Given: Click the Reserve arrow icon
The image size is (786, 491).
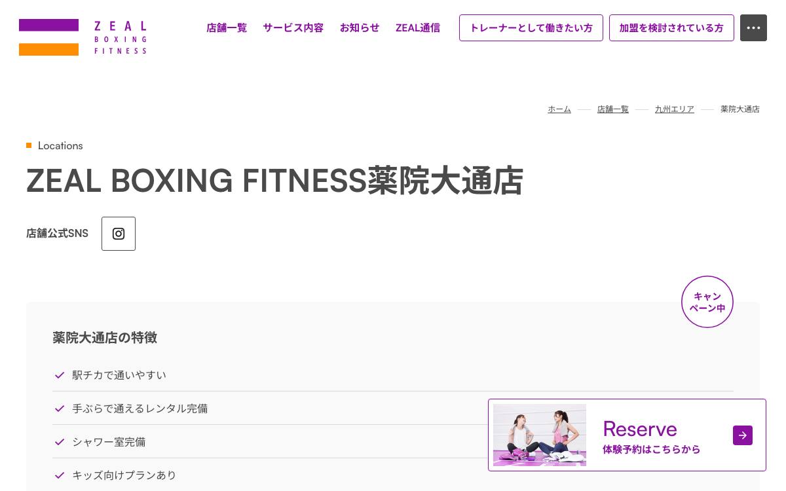Looking at the screenshot, I should pos(743,435).
